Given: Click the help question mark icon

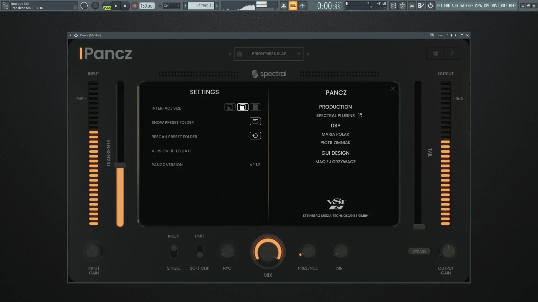Looking at the screenshot, I should pyautogui.click(x=452, y=54).
